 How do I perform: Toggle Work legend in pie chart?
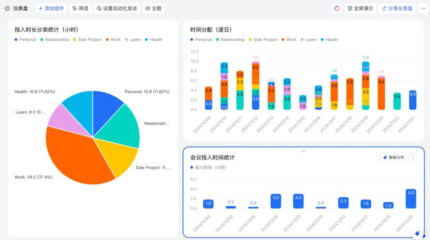coord(113,39)
